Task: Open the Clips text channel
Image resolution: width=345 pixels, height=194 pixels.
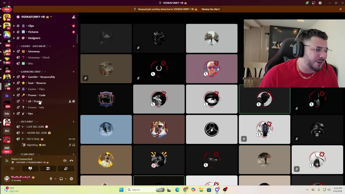Action: click(45, 26)
